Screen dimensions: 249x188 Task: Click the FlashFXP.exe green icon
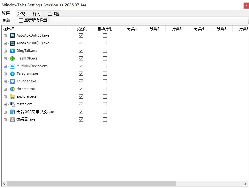click(x=12, y=59)
